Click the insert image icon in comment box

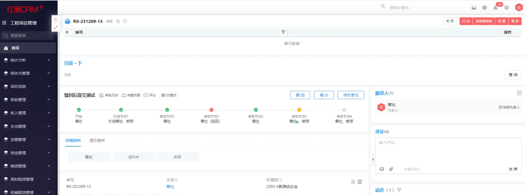382,169
